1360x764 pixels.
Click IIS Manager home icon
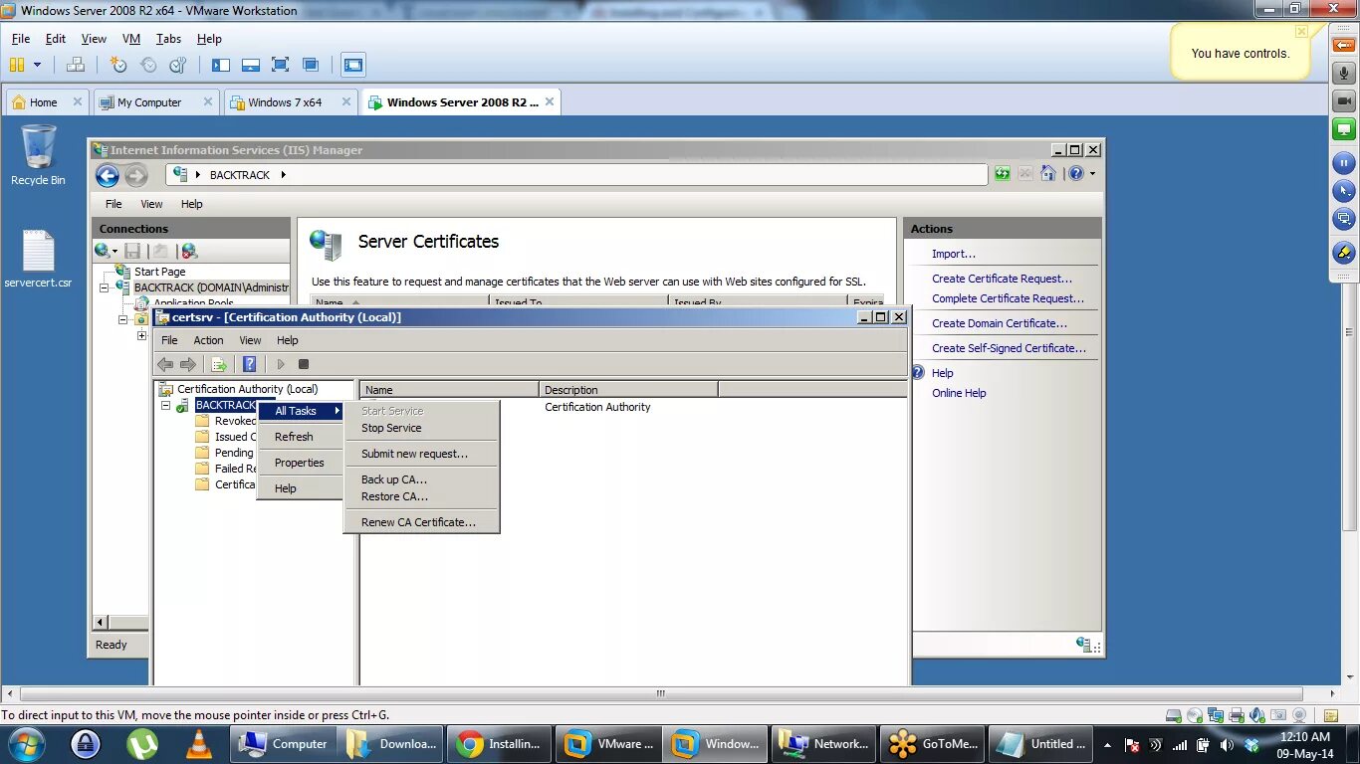pos(1047,174)
